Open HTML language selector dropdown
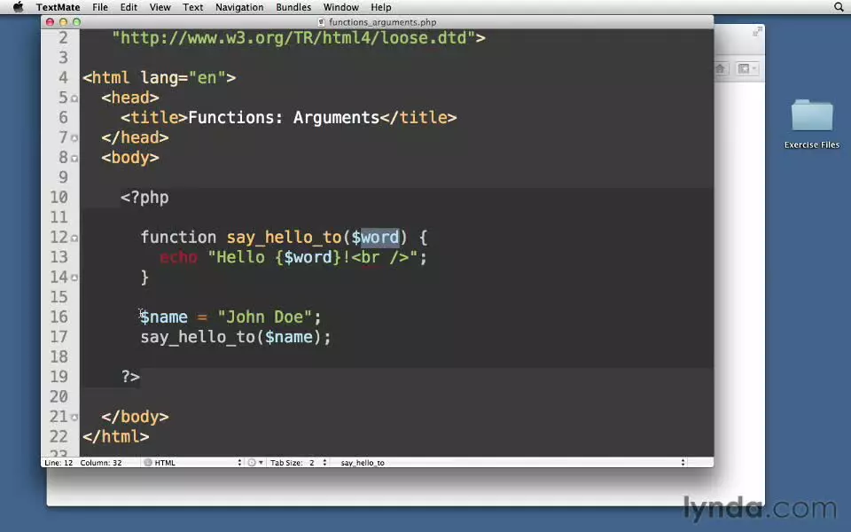 click(193, 463)
